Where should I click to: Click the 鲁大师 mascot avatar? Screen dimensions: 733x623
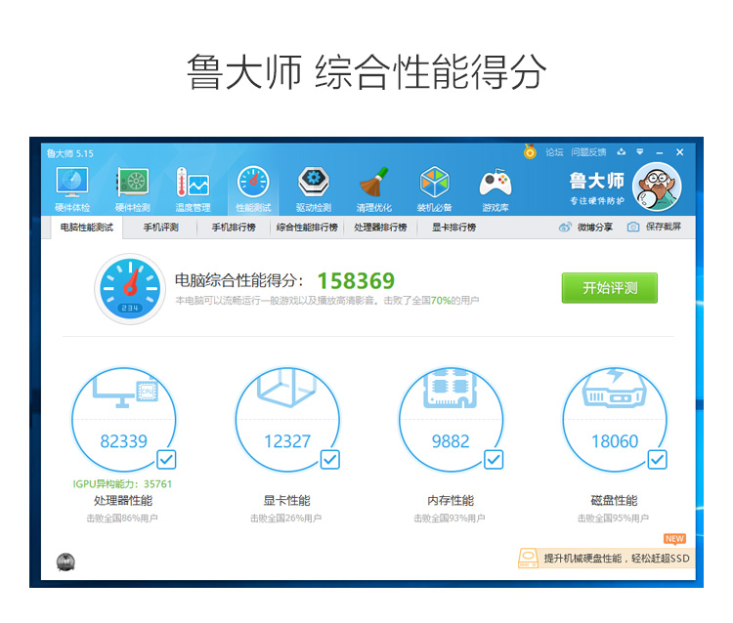pos(658,187)
